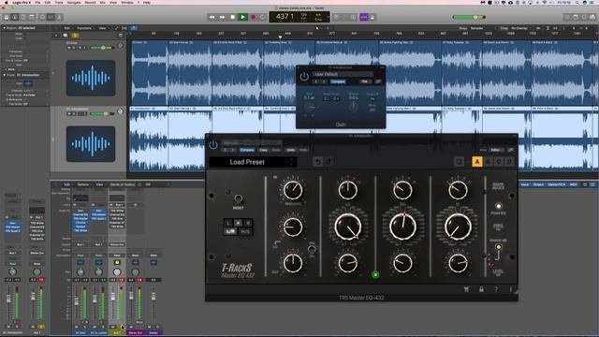Viewport: 599px width, 337px height.
Task: Select the B preset slot in T-Racks
Action: coord(488,162)
